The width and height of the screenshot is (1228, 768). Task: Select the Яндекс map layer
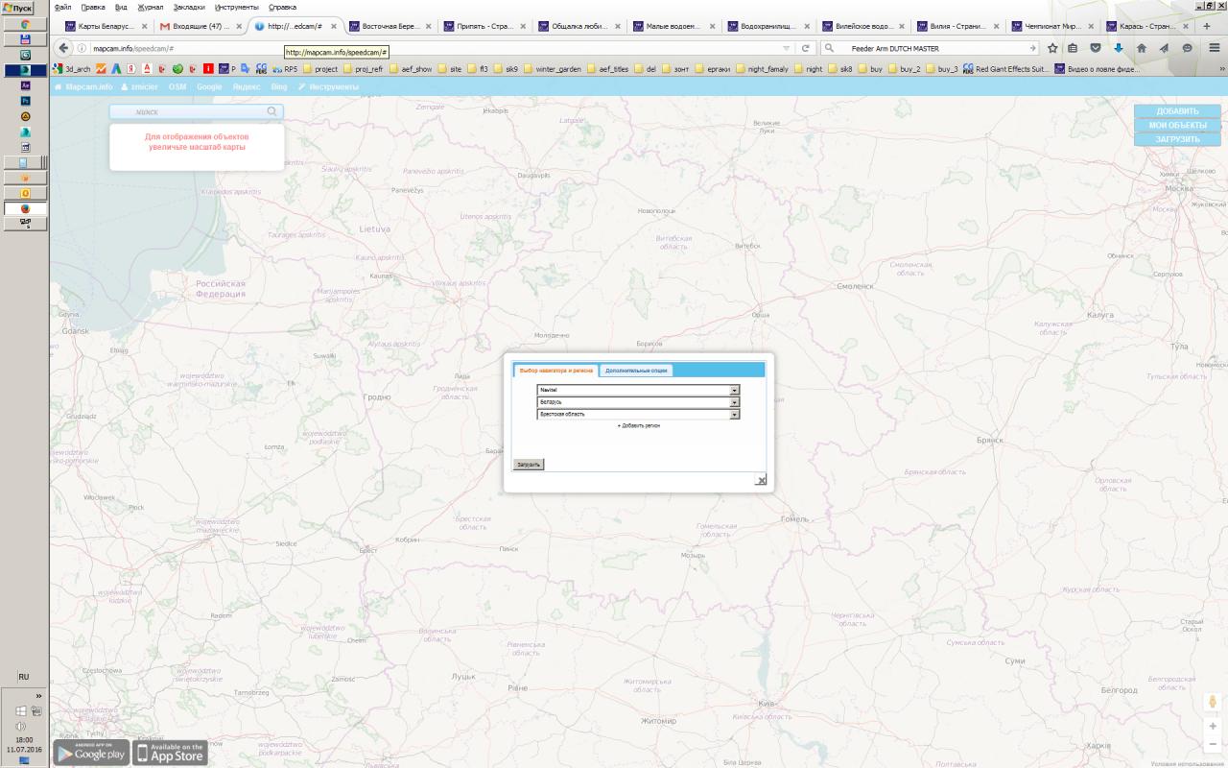pos(247,87)
